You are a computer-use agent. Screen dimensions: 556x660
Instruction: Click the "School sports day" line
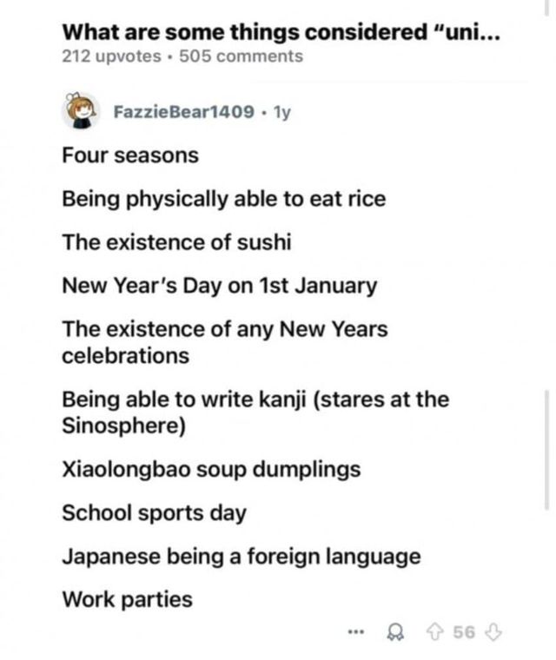point(154,512)
